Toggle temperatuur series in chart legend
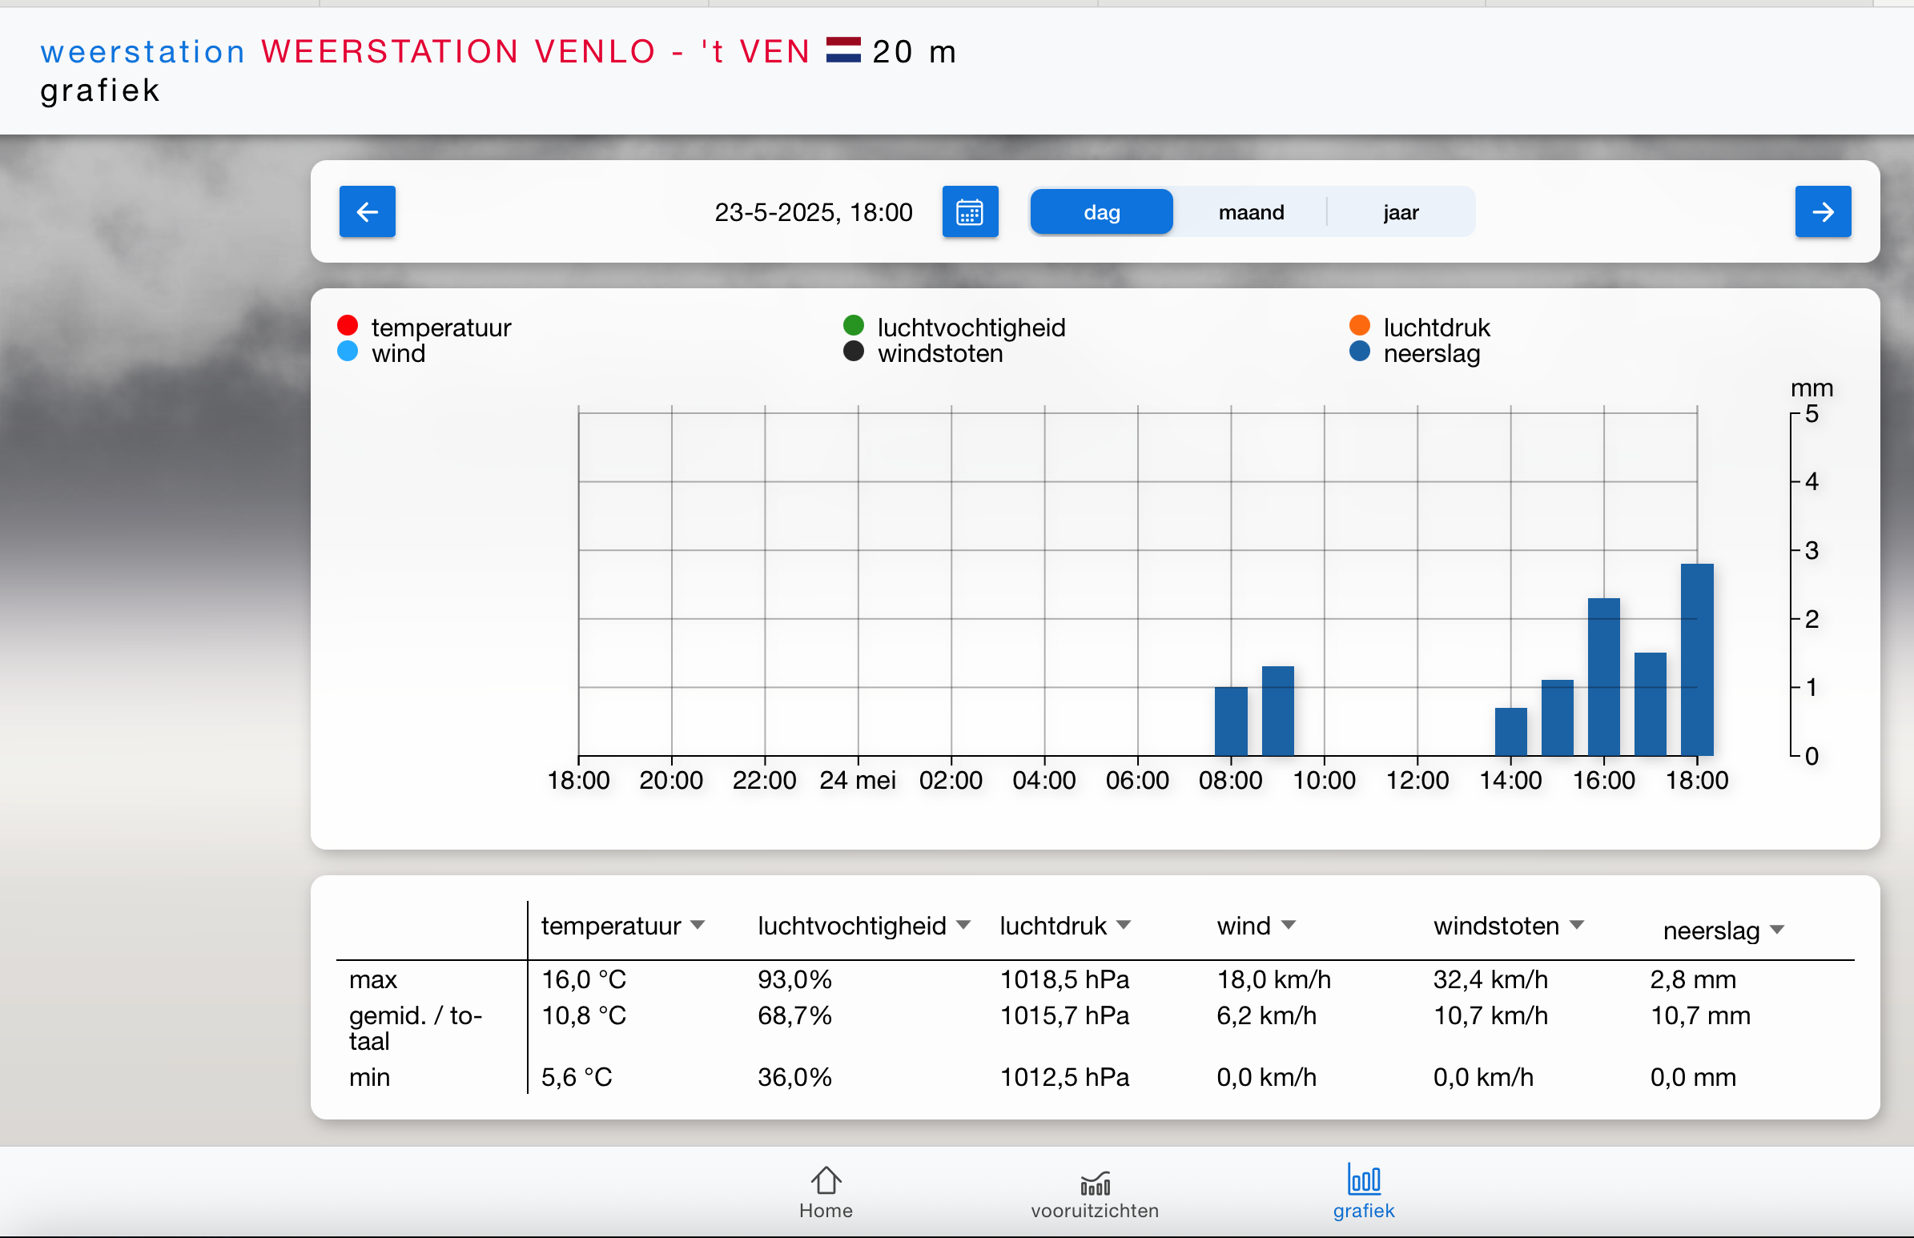The width and height of the screenshot is (1914, 1238). tap(440, 328)
